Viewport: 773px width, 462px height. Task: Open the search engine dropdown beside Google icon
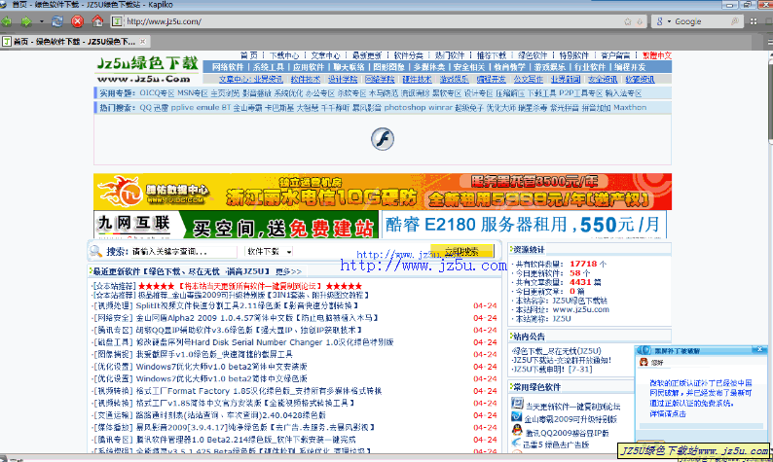669,21
